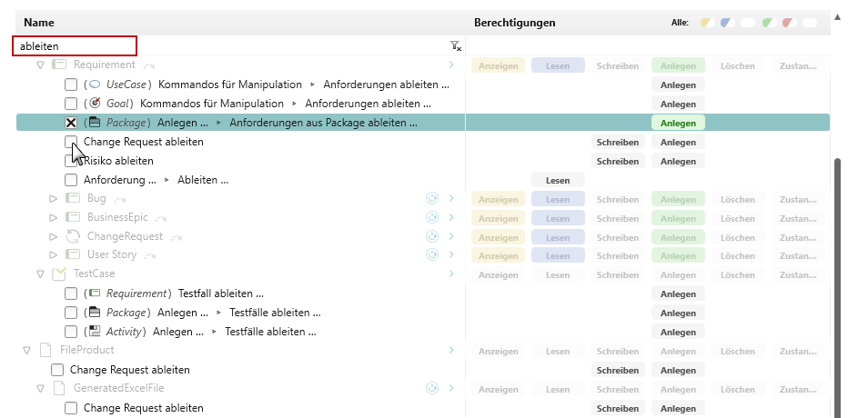Click the circular face icon in the Bug row
This screenshot has height=418, width=848.
433,198
